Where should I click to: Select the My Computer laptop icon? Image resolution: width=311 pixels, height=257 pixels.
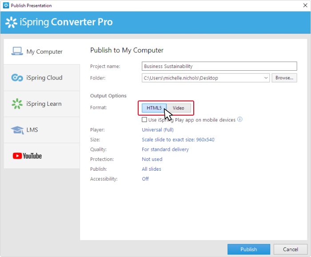tap(17, 51)
